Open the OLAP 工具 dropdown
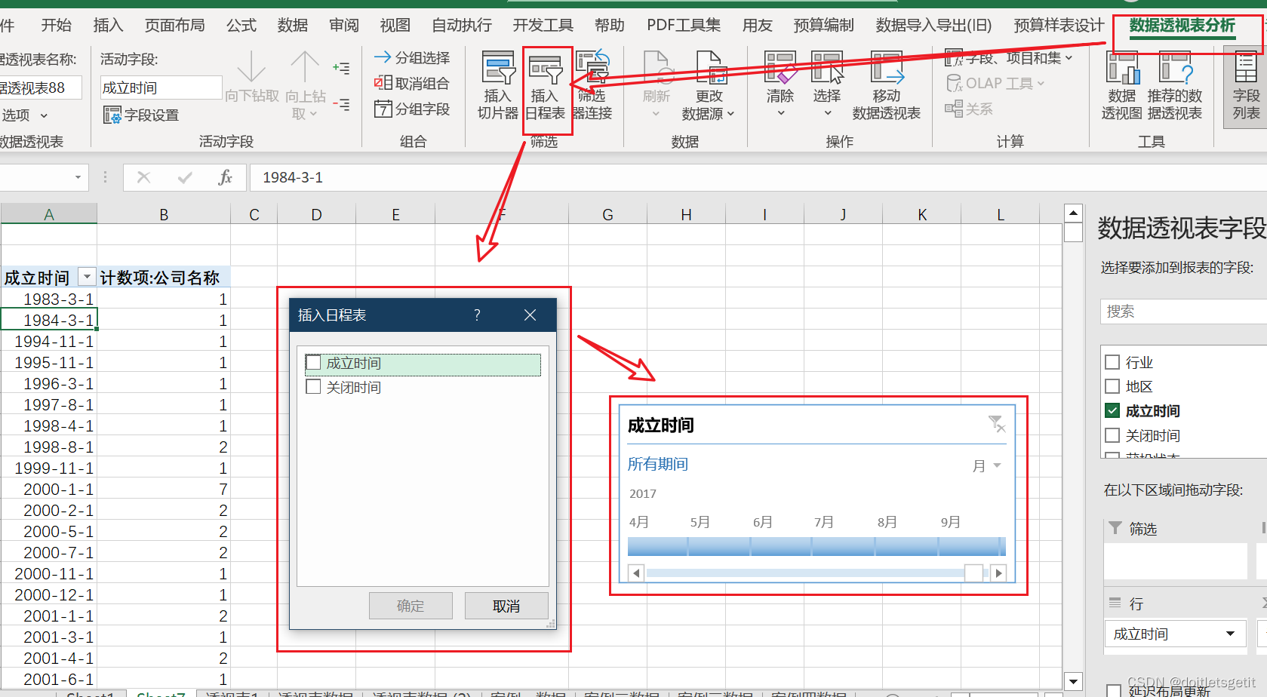 pyautogui.click(x=996, y=83)
